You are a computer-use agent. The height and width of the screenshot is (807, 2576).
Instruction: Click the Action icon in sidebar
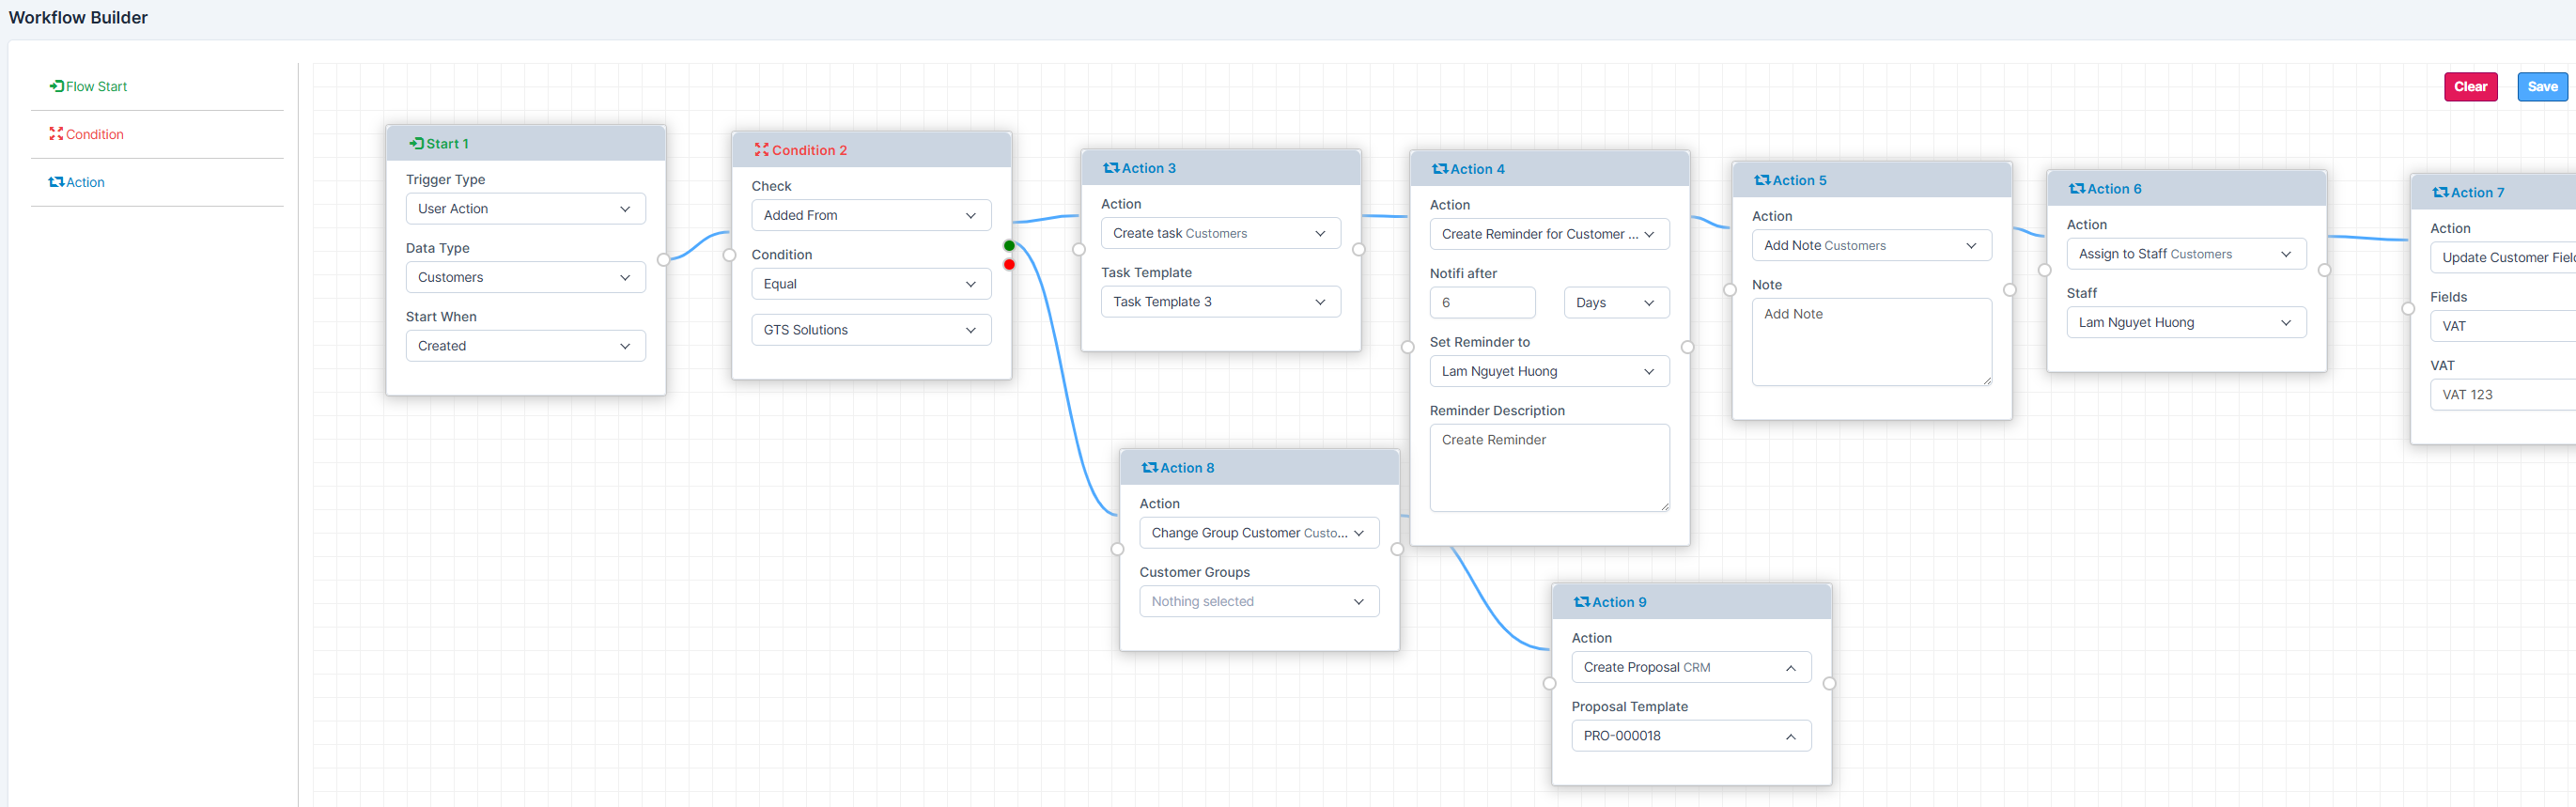click(x=56, y=182)
